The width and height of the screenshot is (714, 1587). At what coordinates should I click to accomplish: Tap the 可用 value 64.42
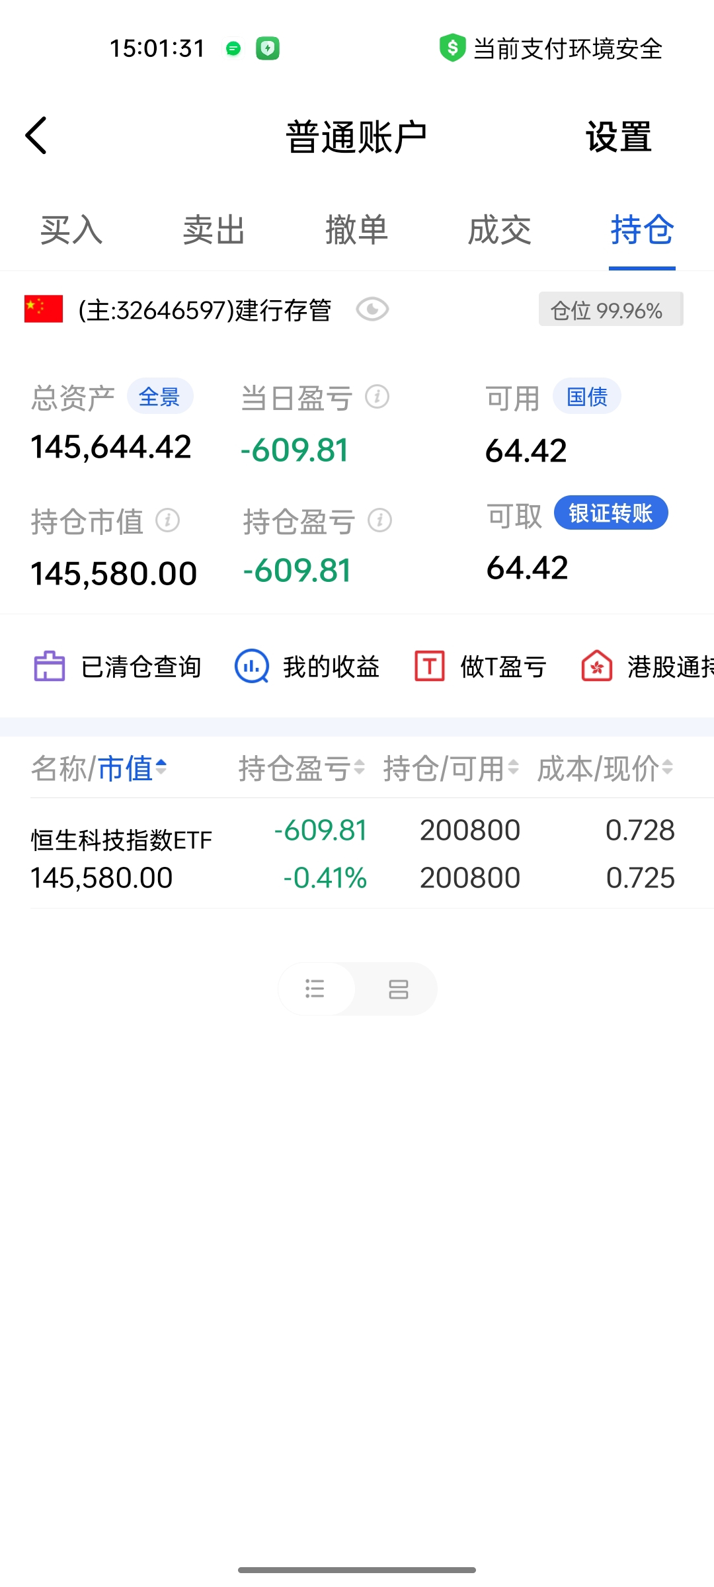coord(526,451)
